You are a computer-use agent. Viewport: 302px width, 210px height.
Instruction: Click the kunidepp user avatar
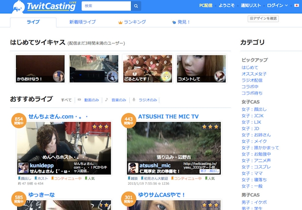point(24,168)
